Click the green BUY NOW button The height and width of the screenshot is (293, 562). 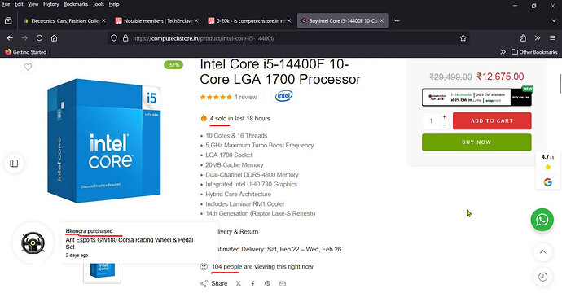coord(476,142)
